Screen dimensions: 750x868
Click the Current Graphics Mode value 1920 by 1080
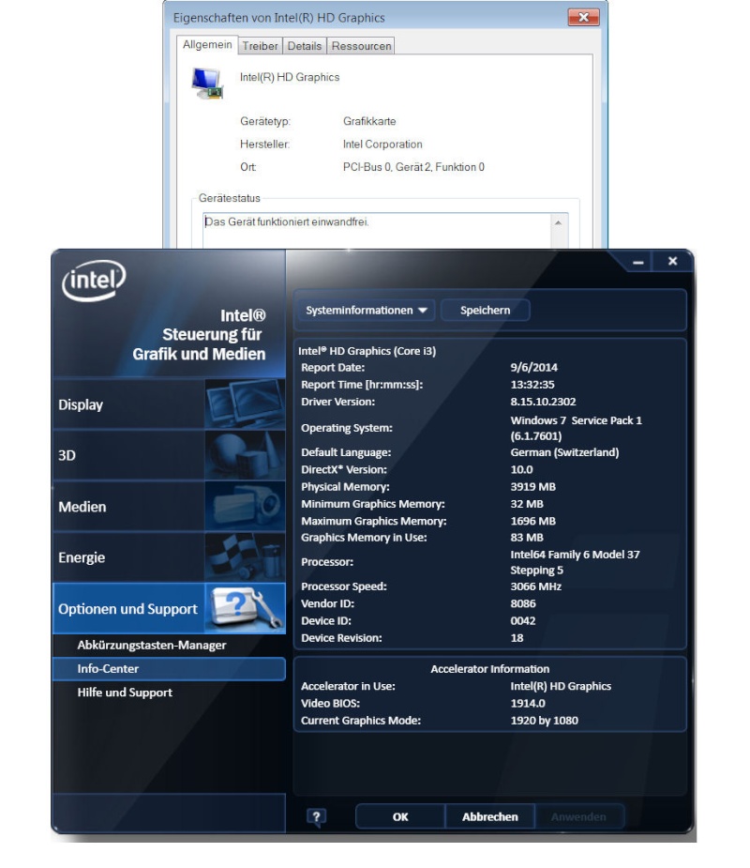tap(545, 720)
